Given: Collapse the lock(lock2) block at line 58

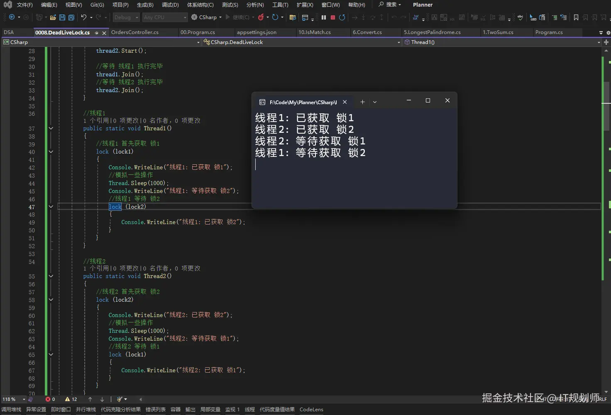Looking at the screenshot, I should point(51,300).
